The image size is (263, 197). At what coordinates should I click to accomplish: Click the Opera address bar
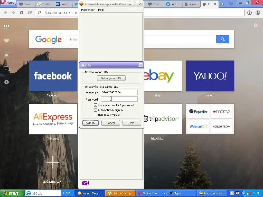click(139, 13)
